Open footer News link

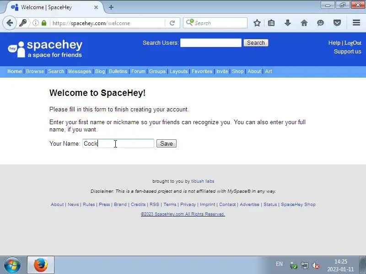point(73,204)
